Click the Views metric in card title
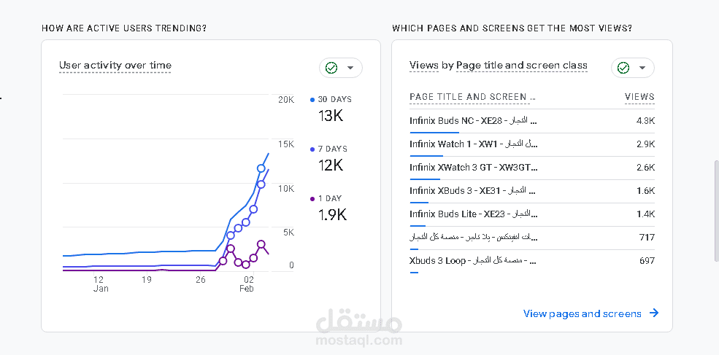This screenshot has width=719, height=355. tap(424, 66)
